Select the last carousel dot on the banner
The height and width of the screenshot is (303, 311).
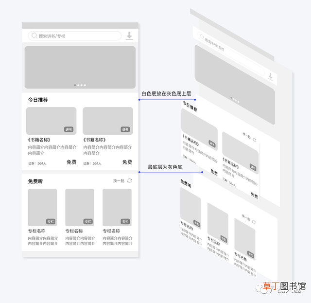click(85, 85)
